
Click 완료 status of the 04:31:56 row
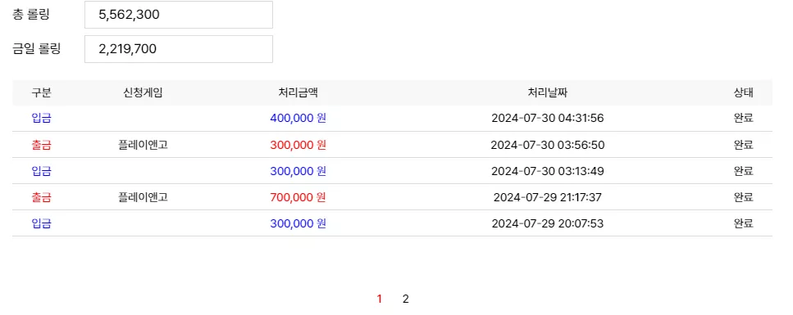744,118
